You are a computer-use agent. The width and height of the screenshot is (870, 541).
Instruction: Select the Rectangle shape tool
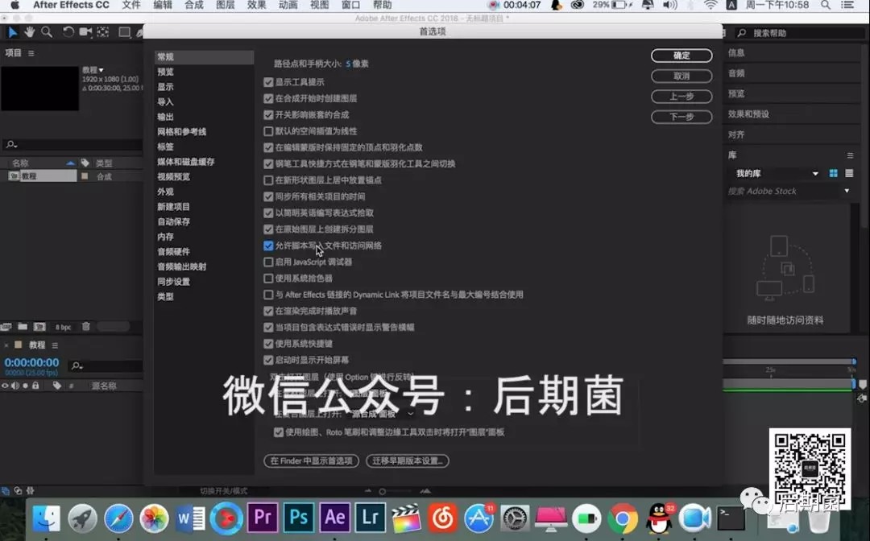(124, 32)
